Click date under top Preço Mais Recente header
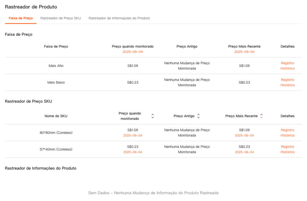The image size is (307, 201). pos(244,52)
